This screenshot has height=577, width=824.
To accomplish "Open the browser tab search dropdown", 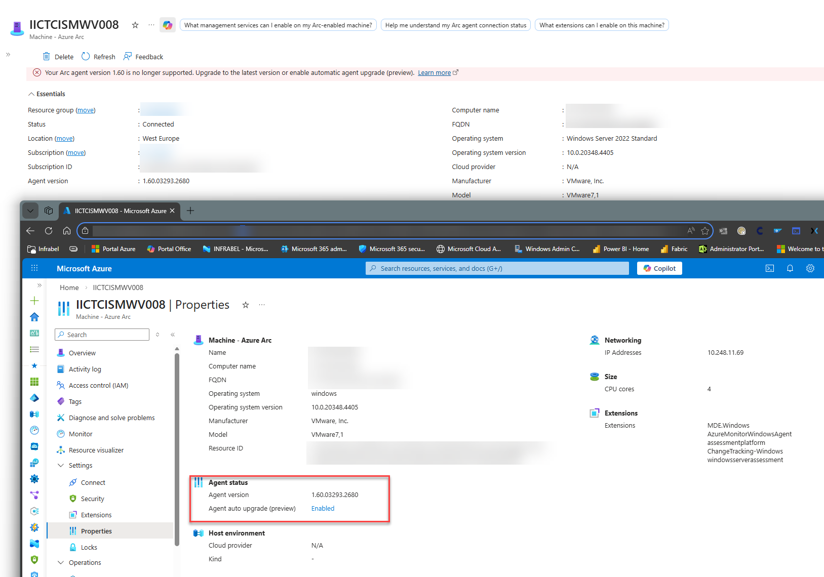I will coord(30,211).
